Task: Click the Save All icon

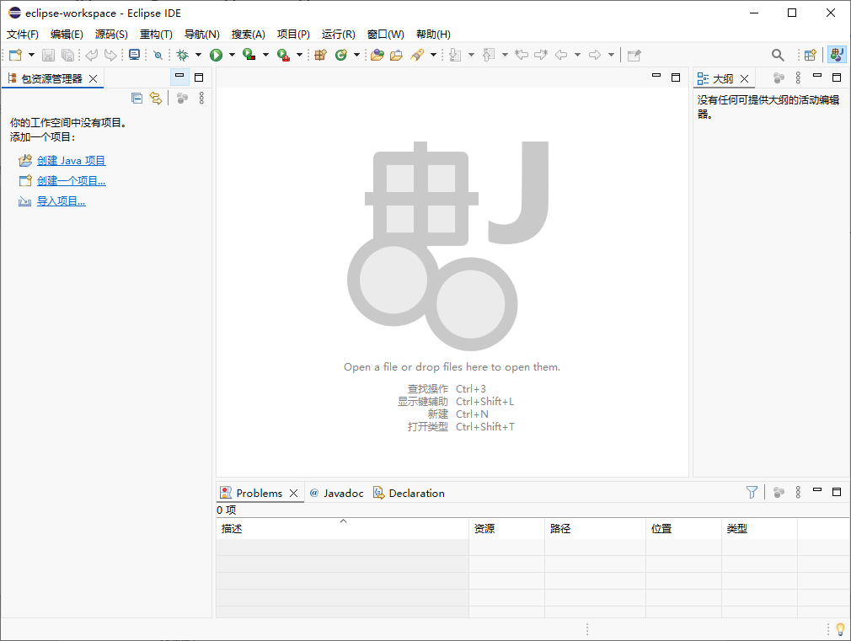Action: (68, 55)
